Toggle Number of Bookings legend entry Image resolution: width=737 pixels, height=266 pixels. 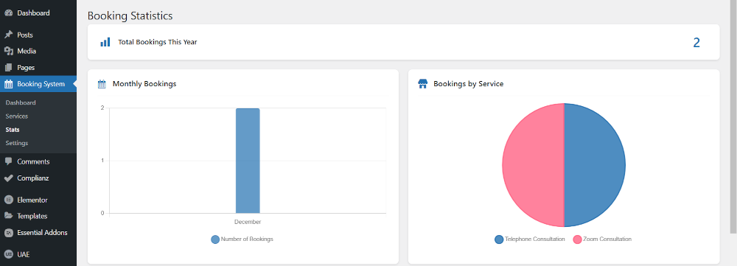[242, 239]
